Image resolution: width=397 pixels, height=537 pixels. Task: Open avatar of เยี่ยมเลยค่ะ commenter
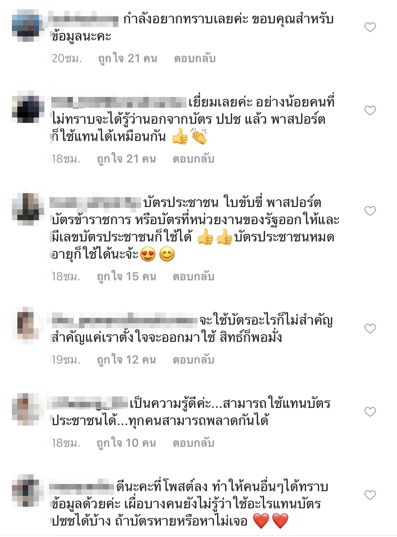(28, 107)
